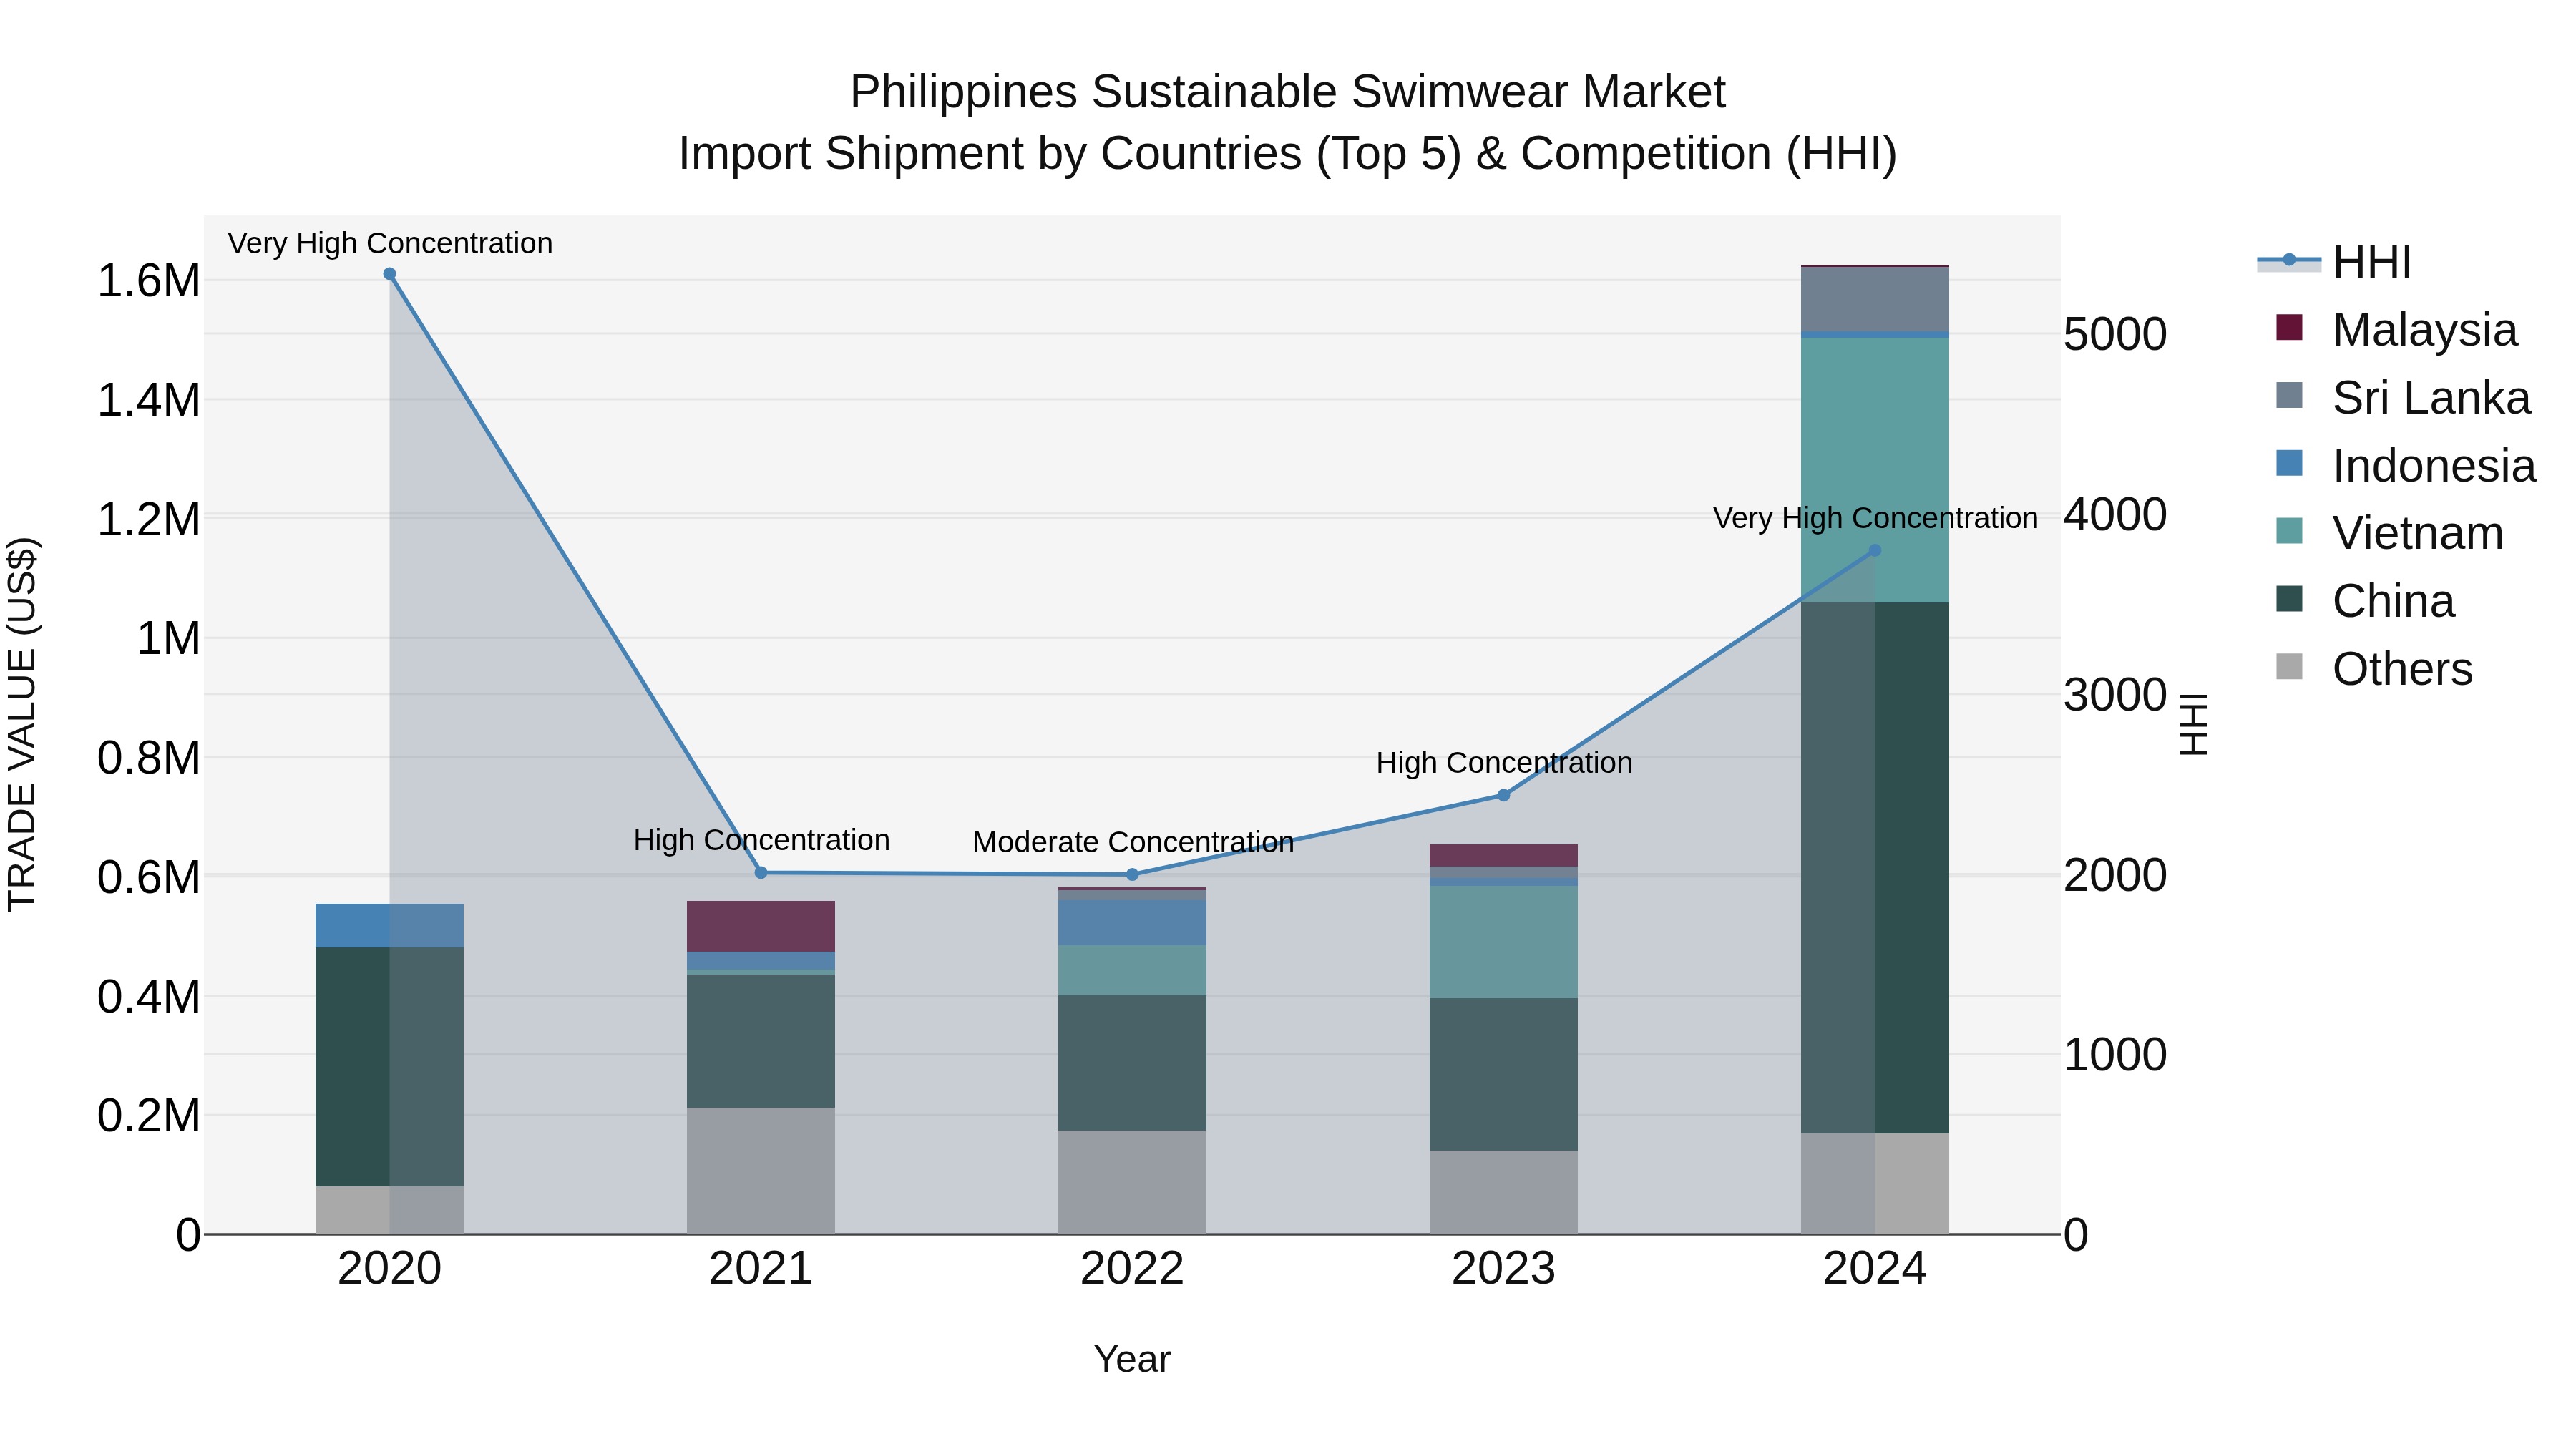Toggle Sri Lanka series in the legend
This screenshot has height=1449, width=2576.
[x=2403, y=397]
